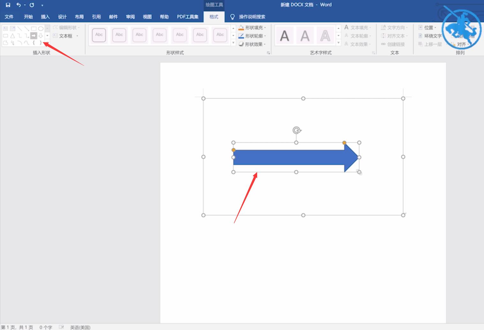Open the 邮件 tab
The width and height of the screenshot is (484, 330).
tap(113, 17)
